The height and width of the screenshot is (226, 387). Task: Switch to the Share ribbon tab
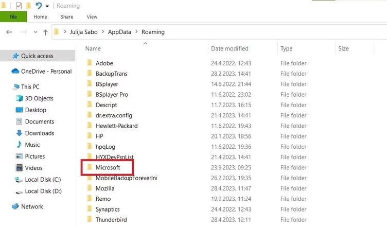point(66,17)
